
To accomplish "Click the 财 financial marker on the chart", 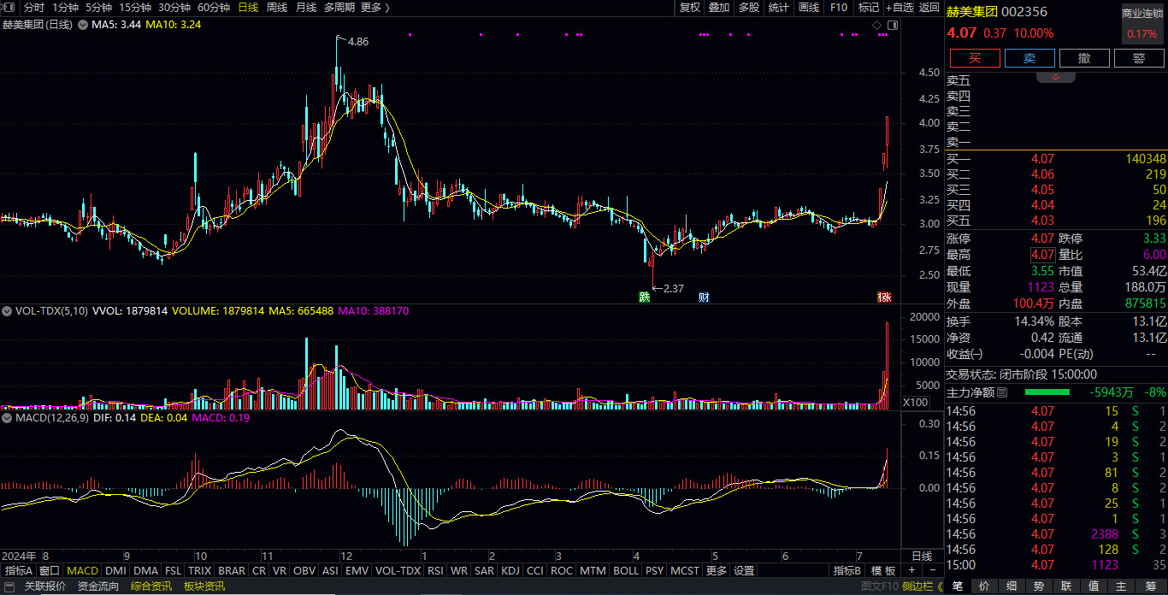I will point(704,297).
